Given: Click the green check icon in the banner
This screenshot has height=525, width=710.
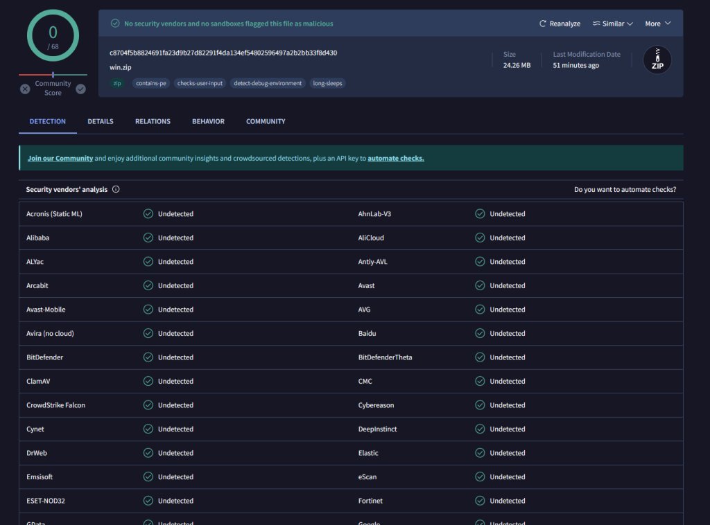Looking at the screenshot, I should (x=115, y=23).
